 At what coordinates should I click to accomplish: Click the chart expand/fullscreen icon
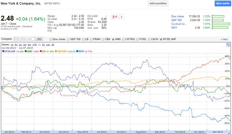[x=228, y=45]
